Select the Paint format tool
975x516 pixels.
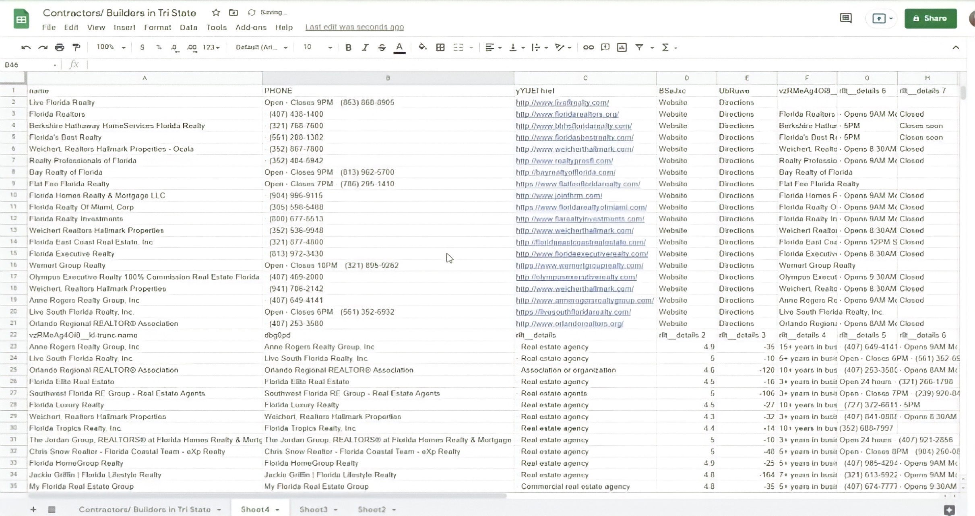(x=76, y=47)
